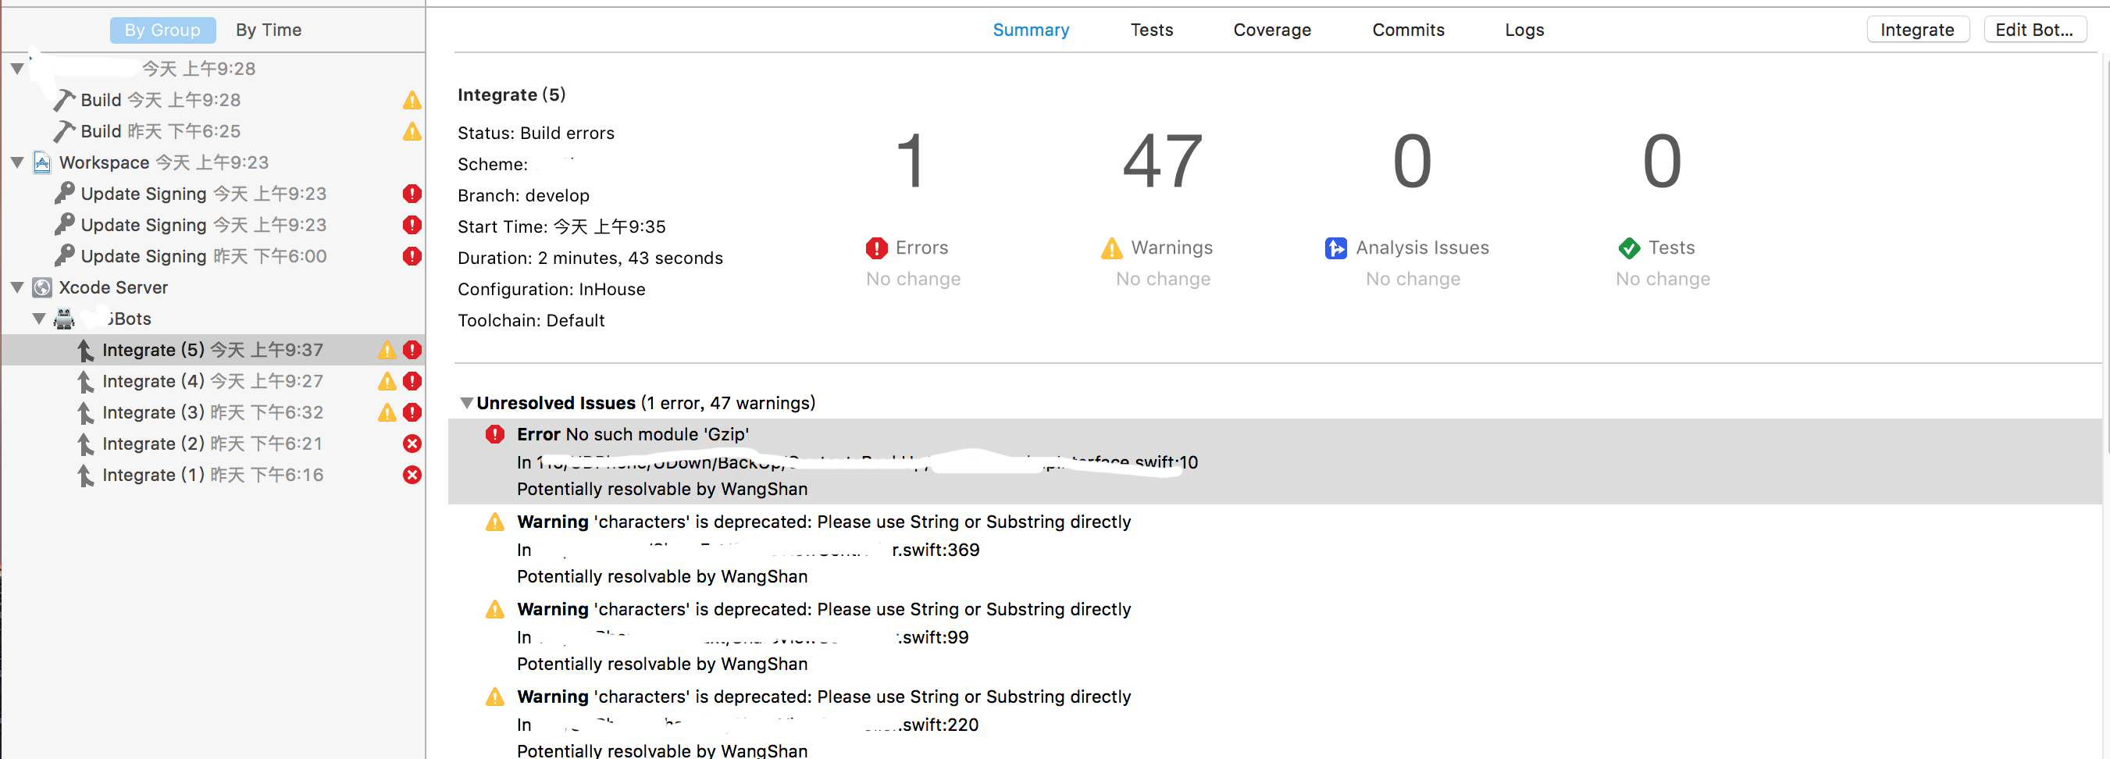Collapse the Xcode Server group
Image resolution: width=2110 pixels, height=759 pixels.
pos(16,287)
